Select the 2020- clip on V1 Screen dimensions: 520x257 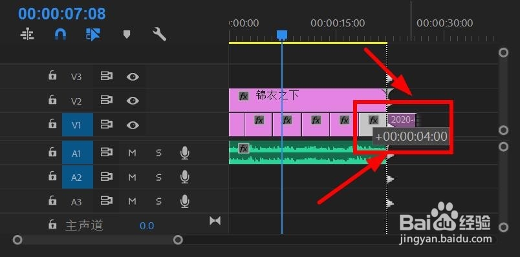pyautogui.click(x=402, y=121)
